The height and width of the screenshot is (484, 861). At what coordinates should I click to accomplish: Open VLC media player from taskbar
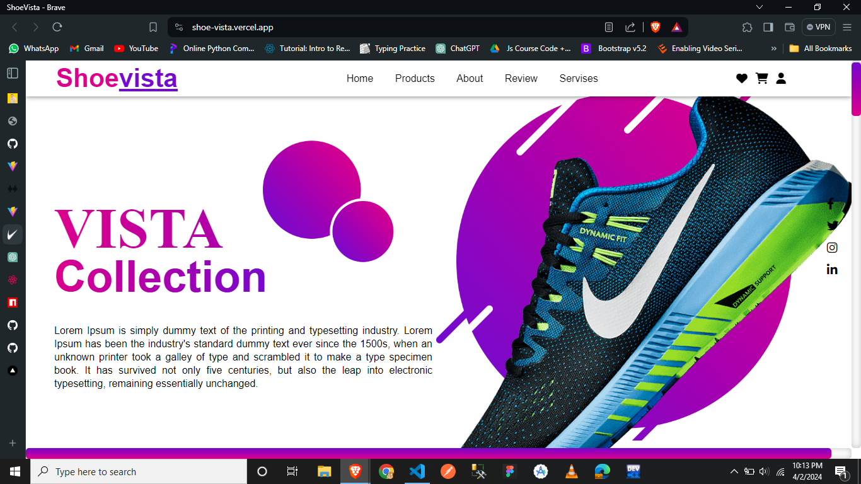[572, 471]
